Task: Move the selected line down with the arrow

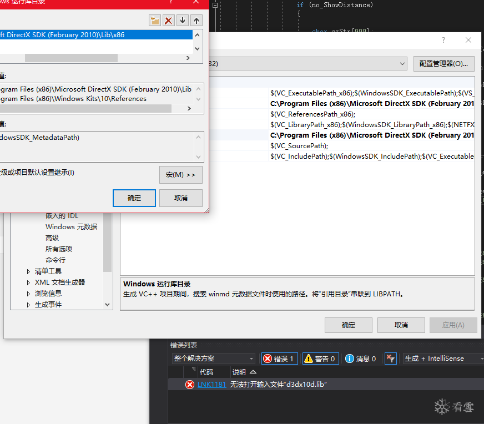Action: [183, 21]
